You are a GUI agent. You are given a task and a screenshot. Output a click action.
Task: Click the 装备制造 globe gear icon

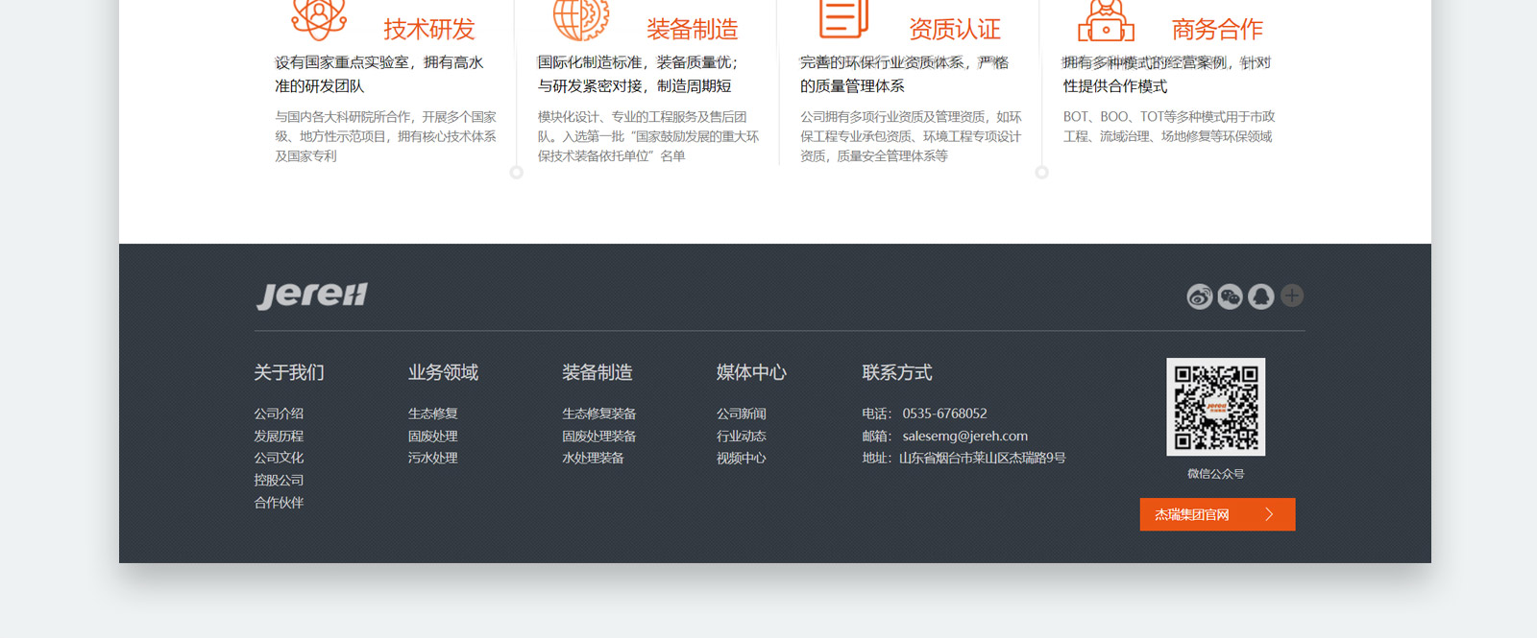tap(580, 18)
